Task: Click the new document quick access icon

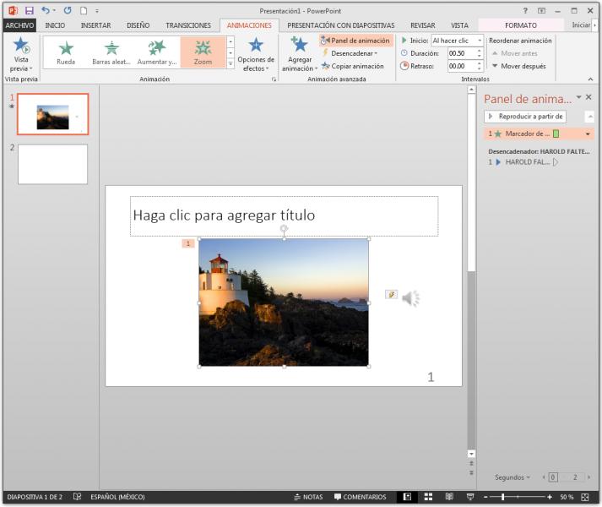Action: (84, 11)
